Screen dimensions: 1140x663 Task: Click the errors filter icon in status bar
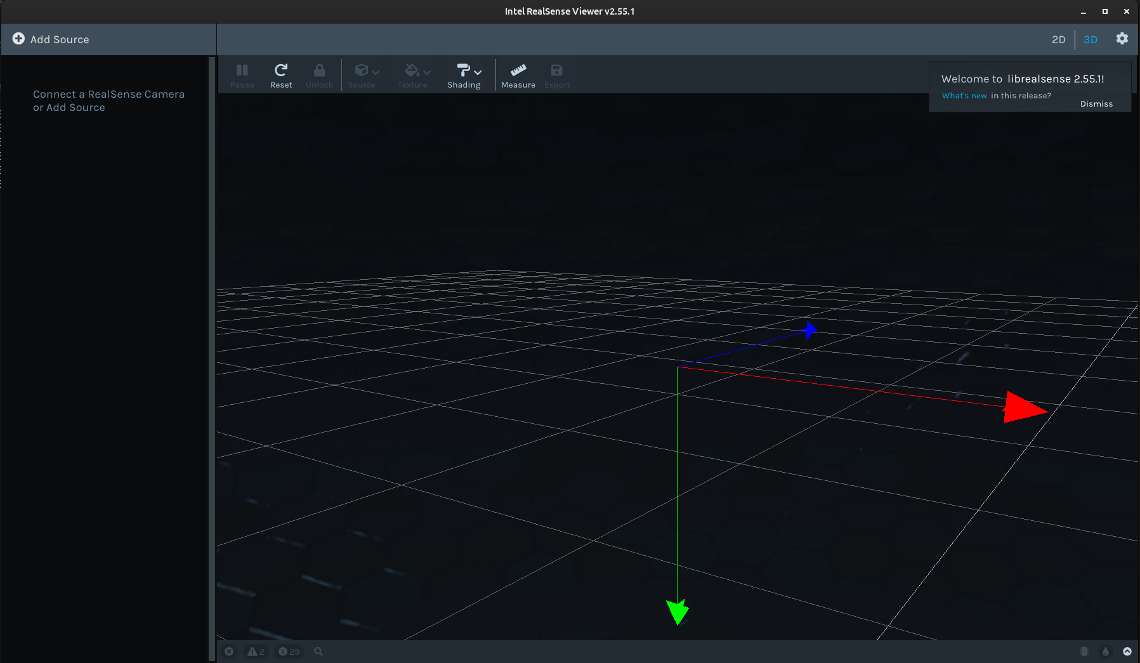point(229,652)
